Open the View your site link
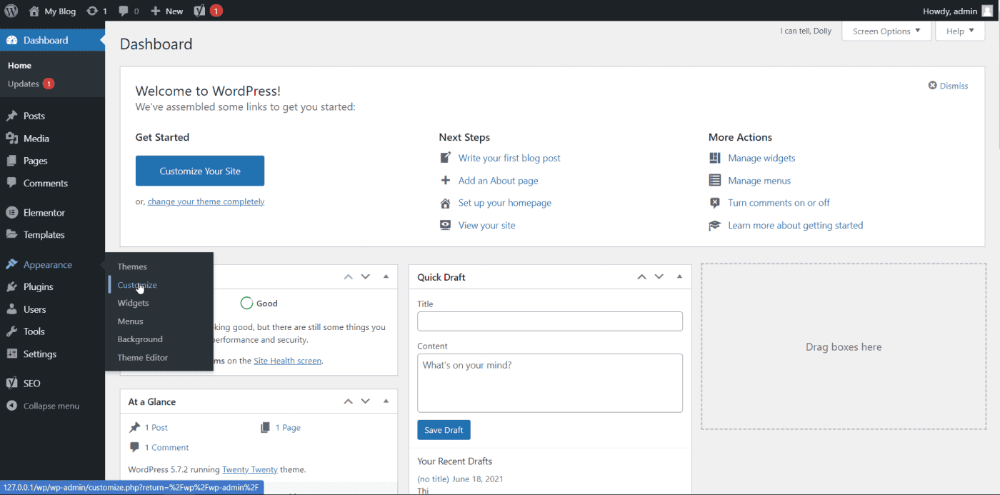Image resolution: width=1000 pixels, height=495 pixels. coord(486,225)
